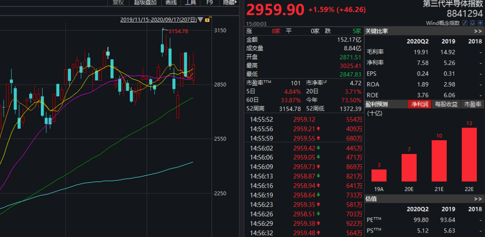Select the 净利润 tab
The image size is (485, 237).
419,104
